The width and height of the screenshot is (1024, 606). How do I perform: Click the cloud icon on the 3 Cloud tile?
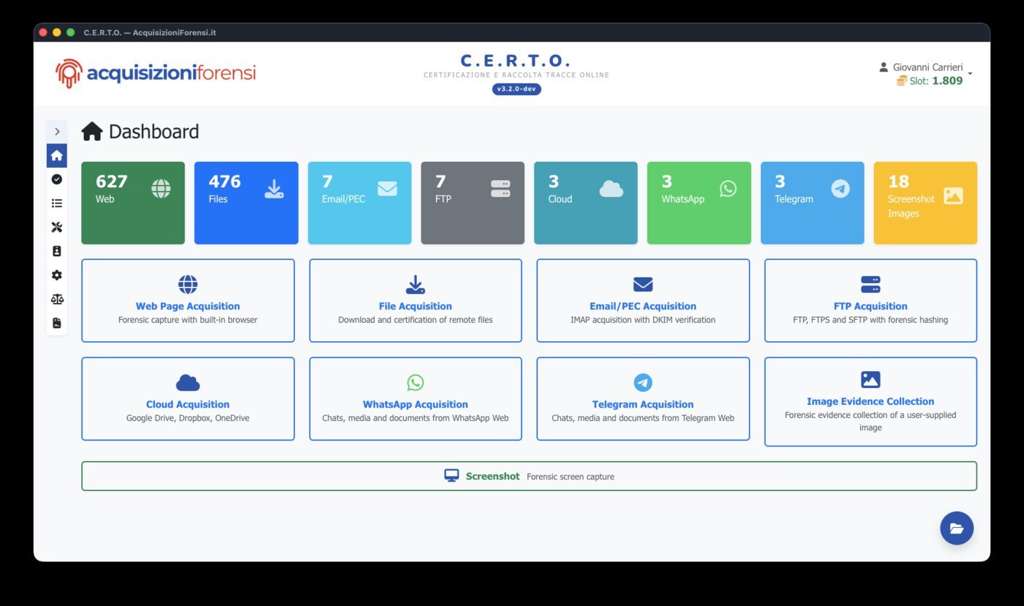611,189
